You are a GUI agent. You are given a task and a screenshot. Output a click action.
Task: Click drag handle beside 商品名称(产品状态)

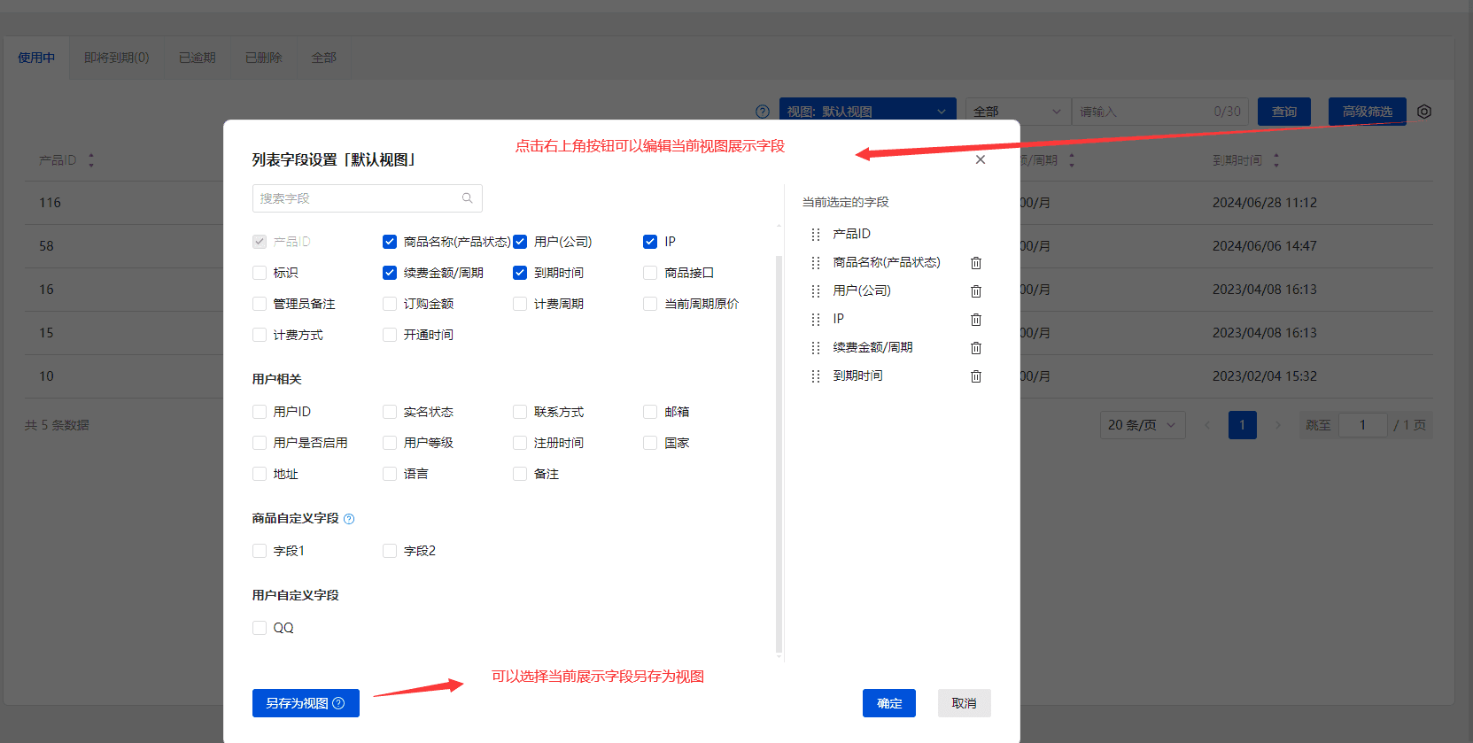[816, 263]
